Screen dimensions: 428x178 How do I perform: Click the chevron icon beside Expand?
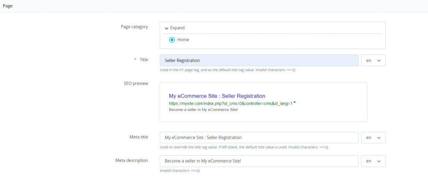coord(166,28)
